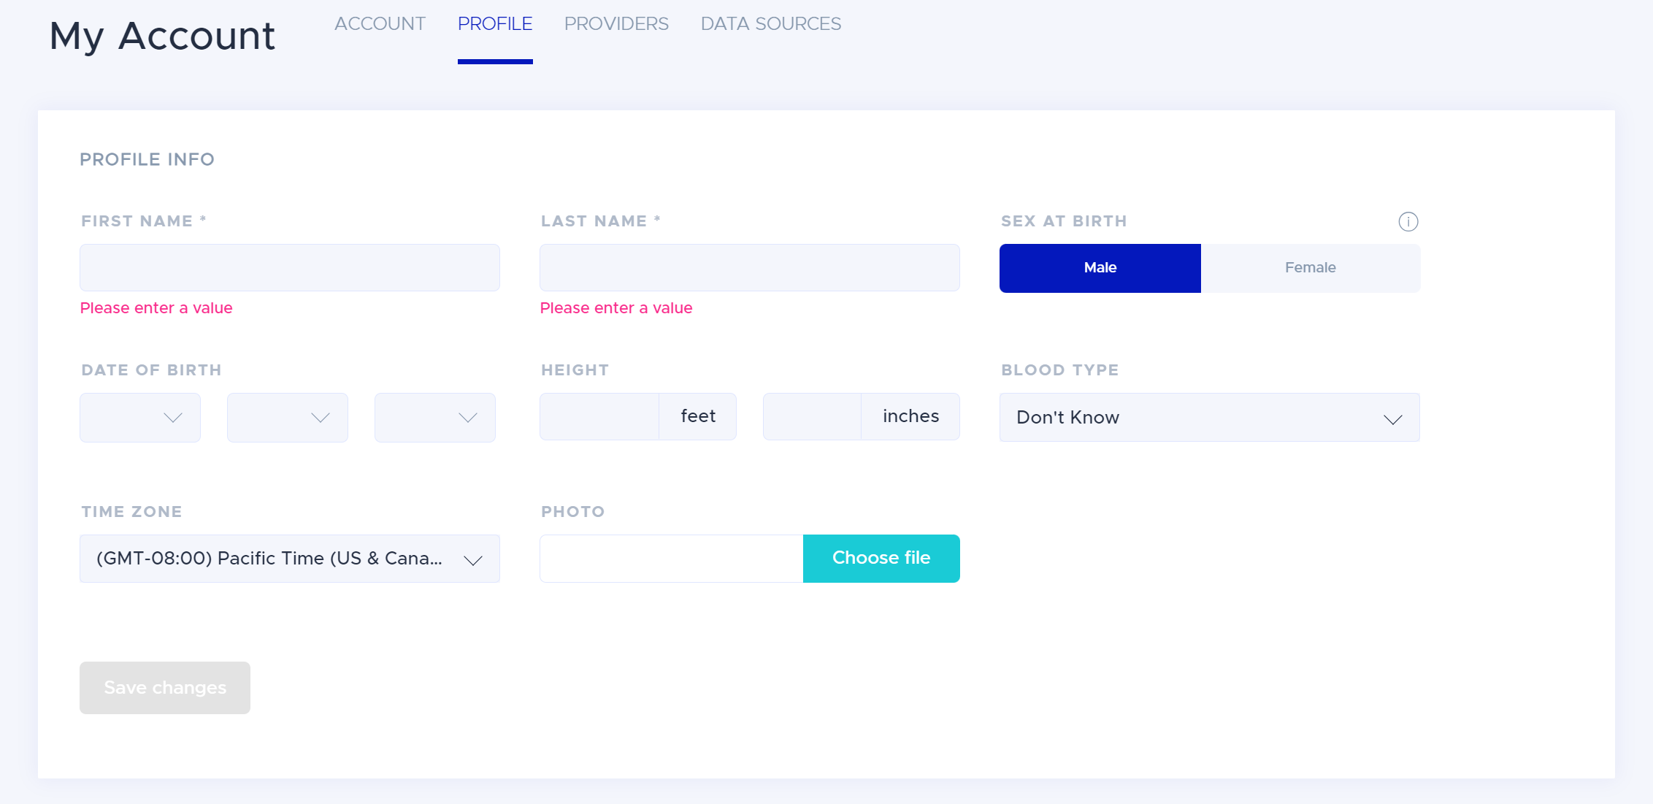Click the My Account page heading
The width and height of the screenshot is (1653, 804).
tap(162, 36)
